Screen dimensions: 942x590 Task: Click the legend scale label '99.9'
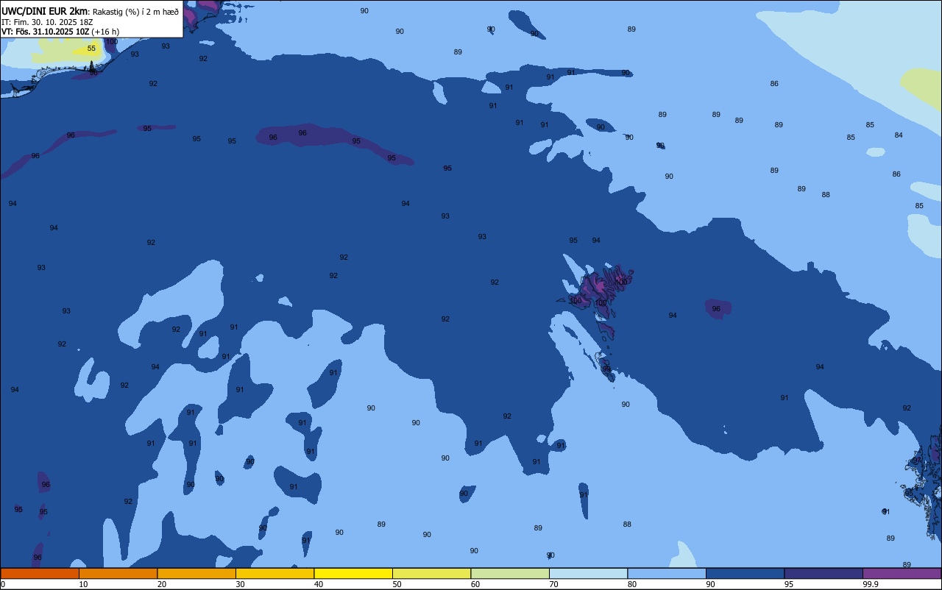[871, 584]
